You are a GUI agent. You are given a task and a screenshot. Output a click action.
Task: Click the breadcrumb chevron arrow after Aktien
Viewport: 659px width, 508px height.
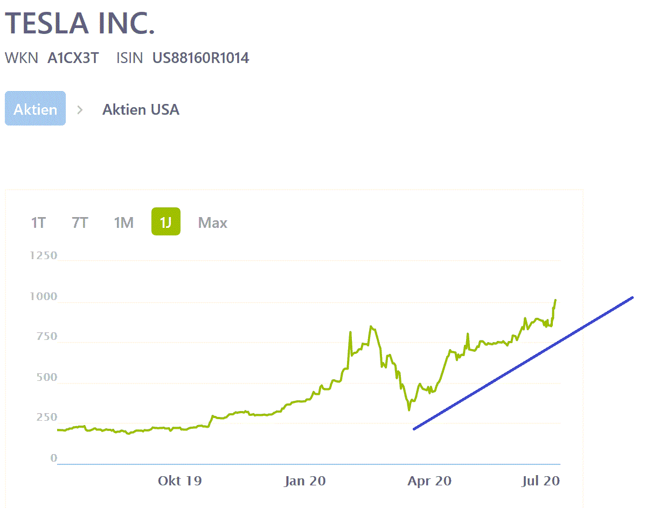point(80,110)
